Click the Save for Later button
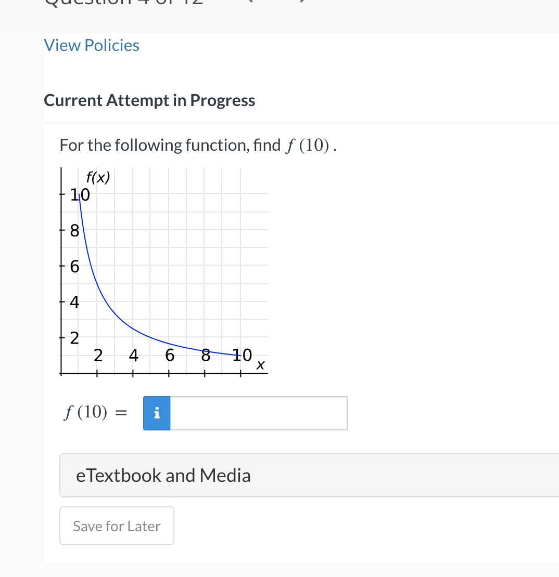559x577 pixels. click(117, 526)
